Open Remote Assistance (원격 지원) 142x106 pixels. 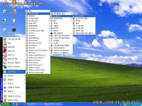tap(38, 53)
